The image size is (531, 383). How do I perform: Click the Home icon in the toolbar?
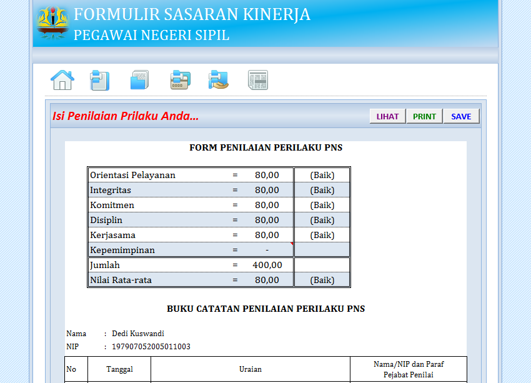[62, 79]
